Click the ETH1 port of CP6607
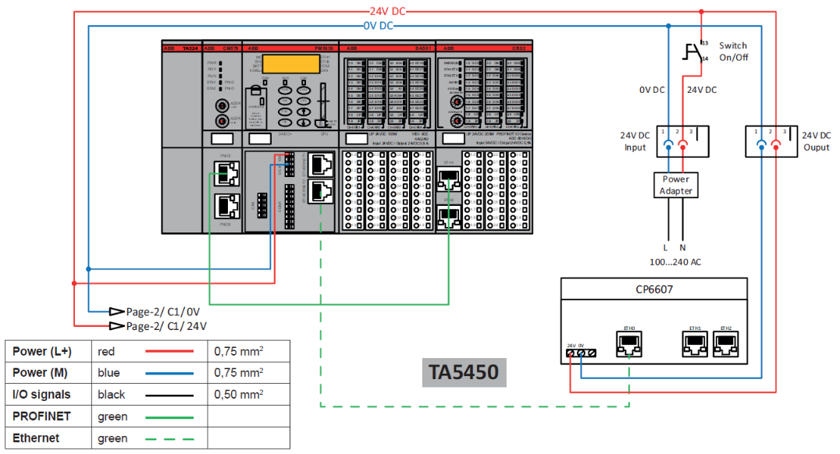 (695, 344)
